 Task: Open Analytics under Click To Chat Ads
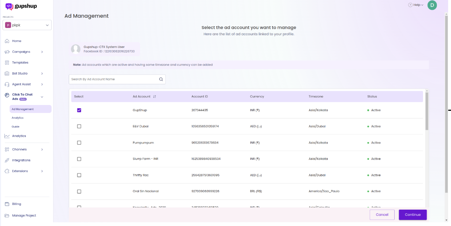[x=17, y=118]
